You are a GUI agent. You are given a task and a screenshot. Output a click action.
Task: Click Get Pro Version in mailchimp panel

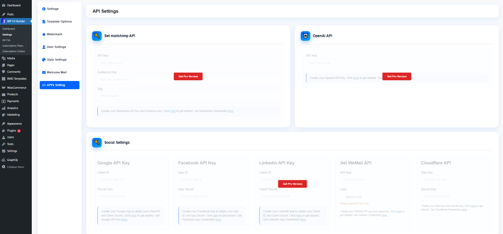click(x=188, y=76)
